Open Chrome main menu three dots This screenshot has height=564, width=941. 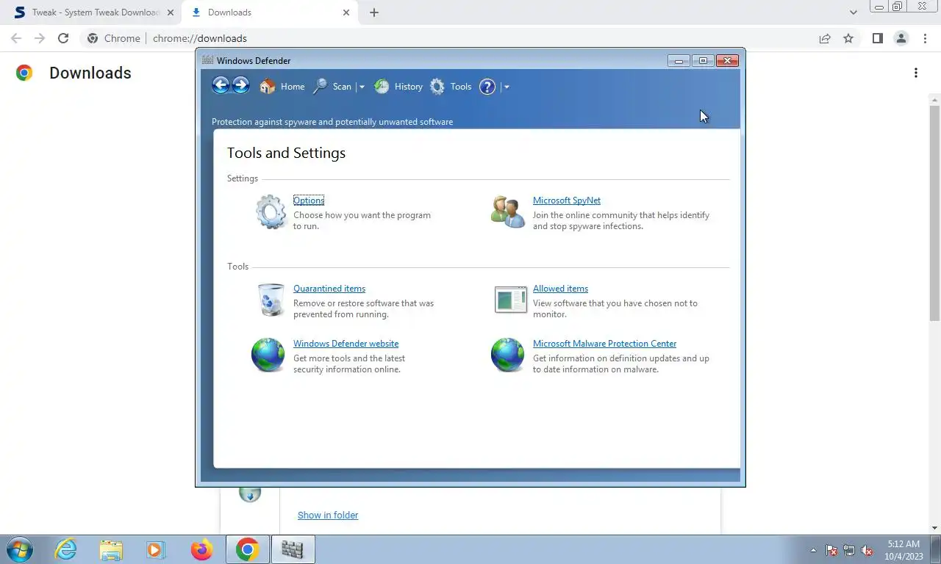(x=925, y=38)
